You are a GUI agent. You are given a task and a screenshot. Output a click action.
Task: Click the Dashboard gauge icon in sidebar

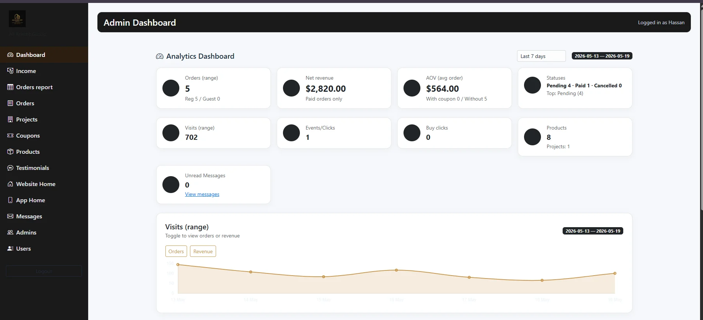10,55
